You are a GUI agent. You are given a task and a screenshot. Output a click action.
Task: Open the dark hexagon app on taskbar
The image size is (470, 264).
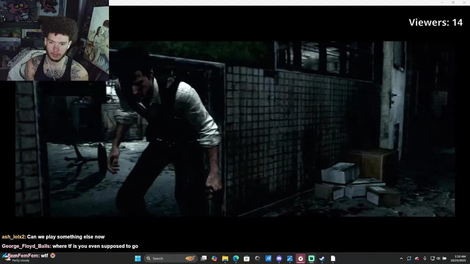tap(257, 258)
